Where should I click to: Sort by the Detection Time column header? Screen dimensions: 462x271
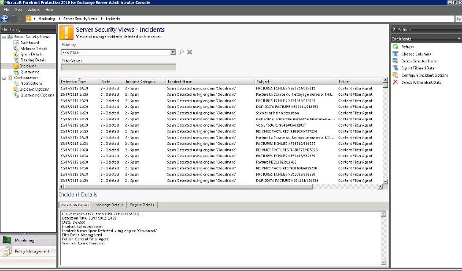point(80,81)
